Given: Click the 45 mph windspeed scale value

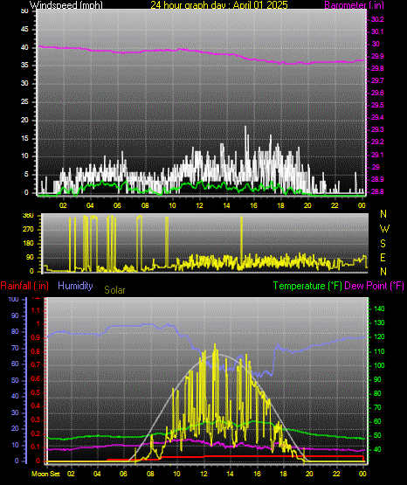Looking at the screenshot, I should coord(24,30).
